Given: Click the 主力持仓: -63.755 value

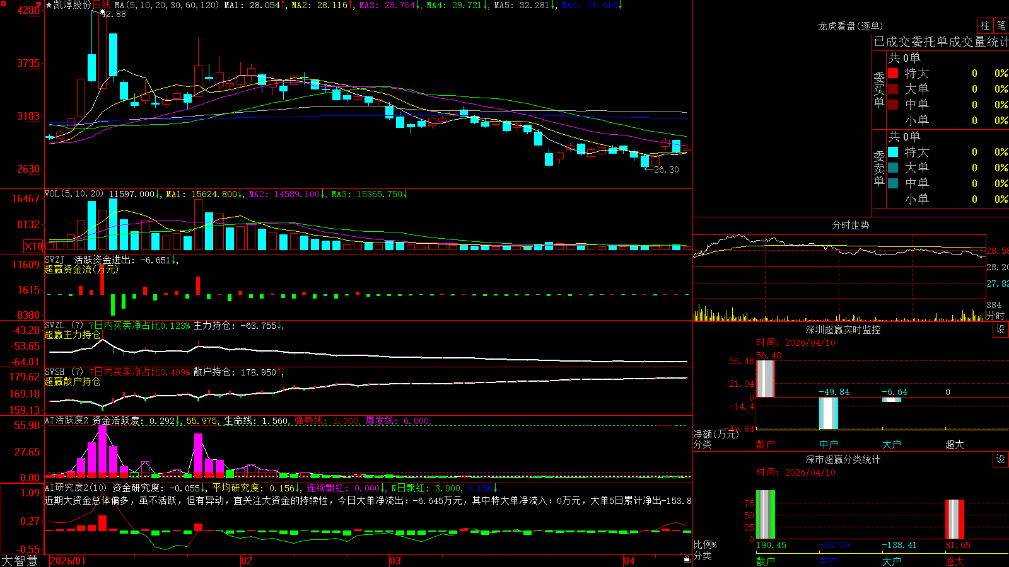Looking at the screenshot, I should (x=235, y=326).
